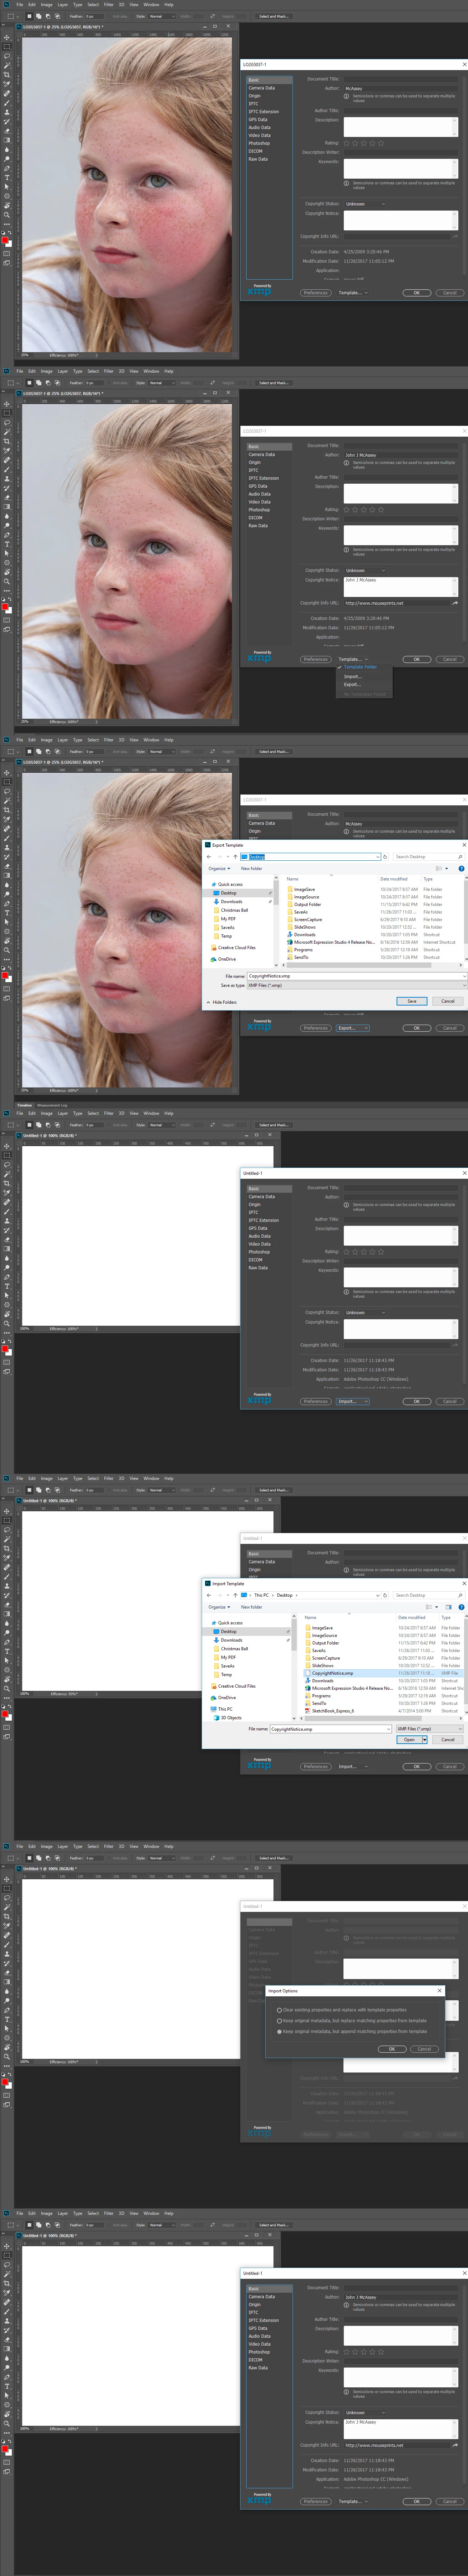This screenshot has width=468, height=2576.
Task: Refresh the folder in Export Template dialog
Action: (x=385, y=857)
